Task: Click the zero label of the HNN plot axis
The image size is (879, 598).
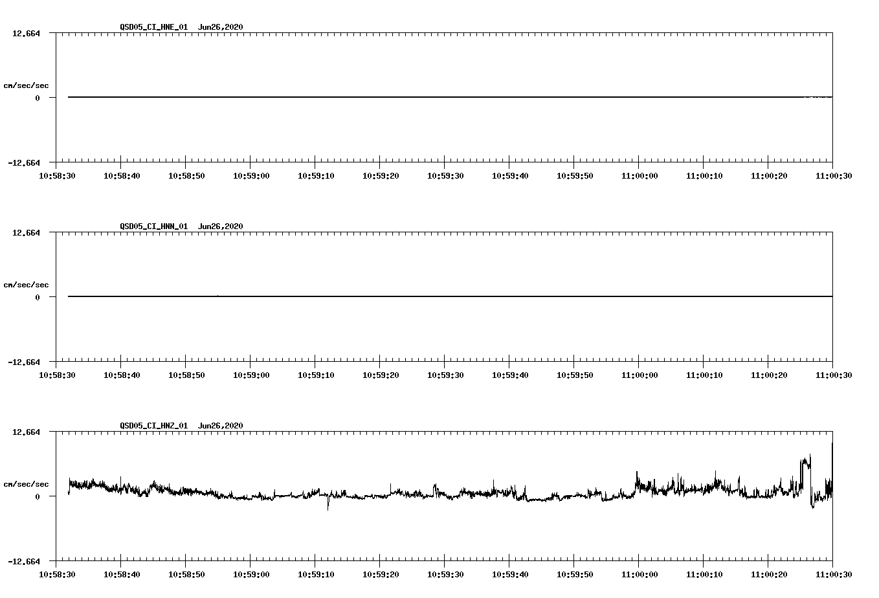Action: click(x=38, y=298)
